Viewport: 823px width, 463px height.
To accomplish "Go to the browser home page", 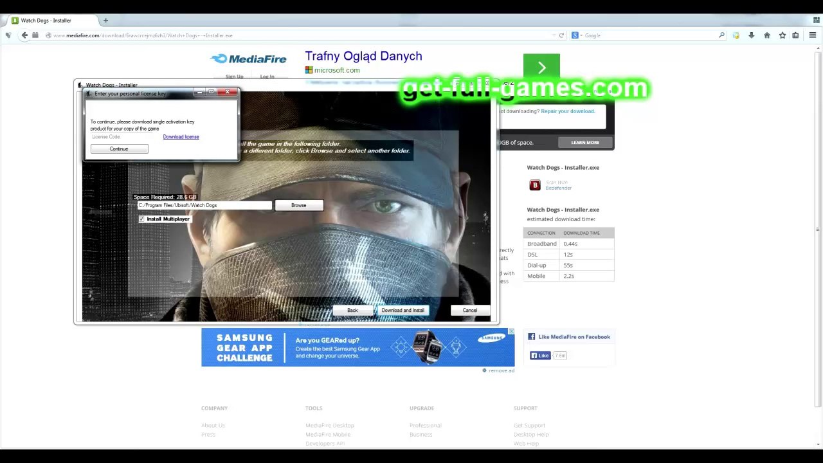I will pos(766,35).
